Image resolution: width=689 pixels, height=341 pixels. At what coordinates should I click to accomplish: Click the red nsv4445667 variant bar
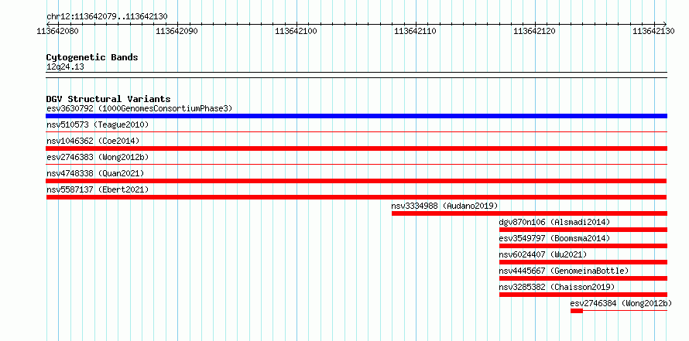(x=583, y=278)
